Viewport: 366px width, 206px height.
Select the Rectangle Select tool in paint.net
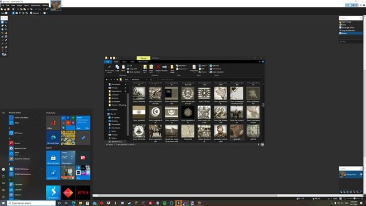coord(2,22)
